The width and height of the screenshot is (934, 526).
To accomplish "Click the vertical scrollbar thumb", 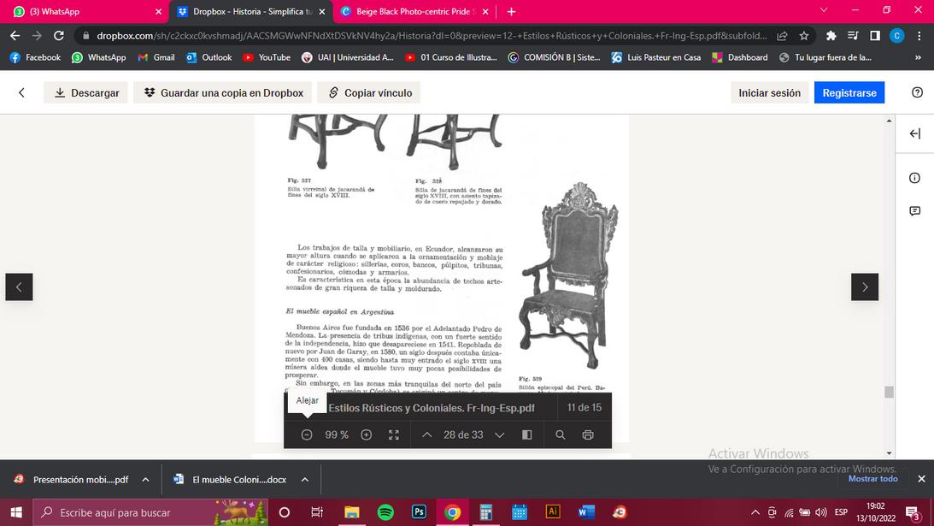I will click(x=890, y=392).
